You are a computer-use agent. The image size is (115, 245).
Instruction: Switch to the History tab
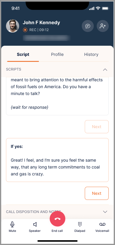(91, 54)
